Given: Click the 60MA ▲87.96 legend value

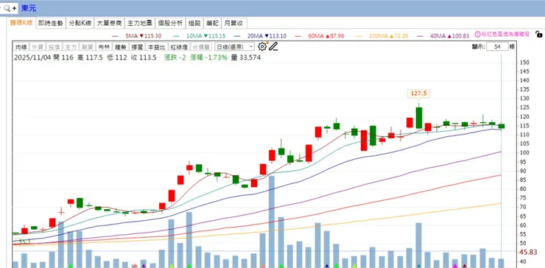Looking at the screenshot, I should [x=326, y=36].
